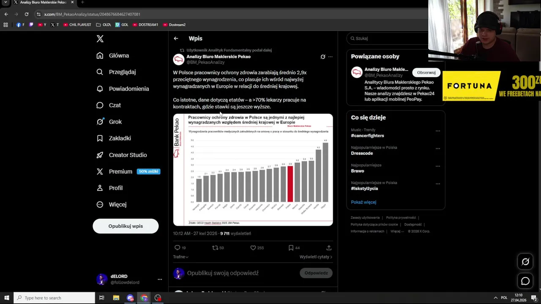This screenshot has width=541, height=304.
Task: Open Dostream2 bookmark
Action: click(x=174, y=25)
